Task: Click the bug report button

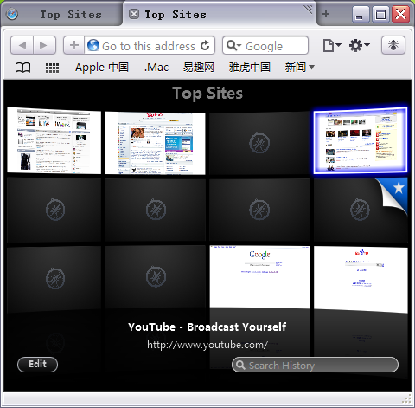Action: pos(393,45)
